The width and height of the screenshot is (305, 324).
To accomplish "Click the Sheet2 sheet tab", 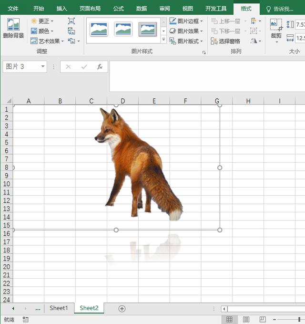I will [89, 308].
